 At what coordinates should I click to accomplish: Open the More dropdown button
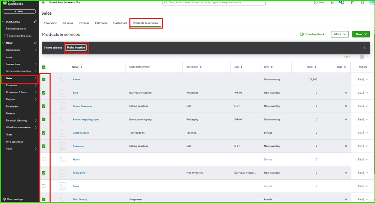tap(340, 34)
